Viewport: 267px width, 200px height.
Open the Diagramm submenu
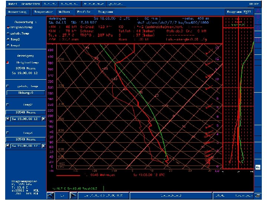pyautogui.click(x=105, y=12)
